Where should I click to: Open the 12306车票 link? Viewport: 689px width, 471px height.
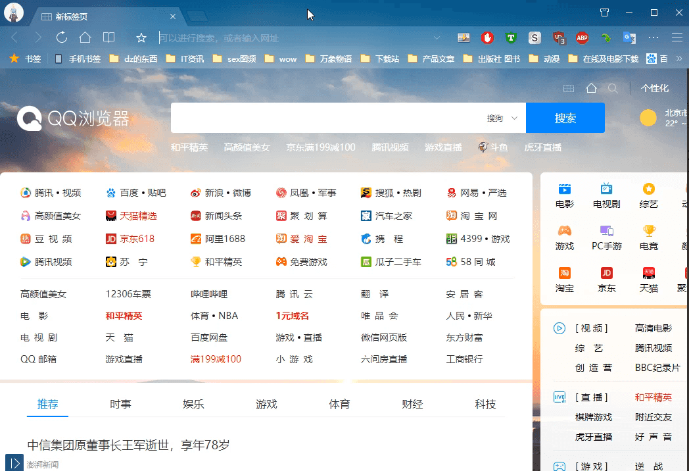coord(128,294)
